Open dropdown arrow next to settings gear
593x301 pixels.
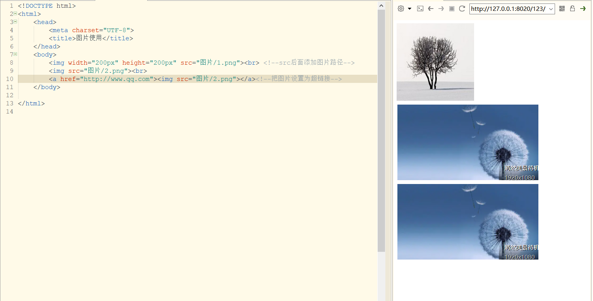click(409, 8)
